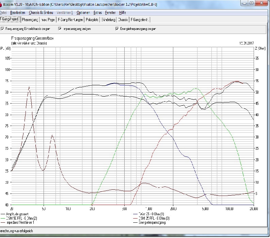Screen dimensions: 270x238
Task: Show the Bündelung tab
Action: coord(108,20)
